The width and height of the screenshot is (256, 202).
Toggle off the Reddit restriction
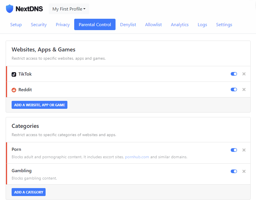[x=234, y=89]
